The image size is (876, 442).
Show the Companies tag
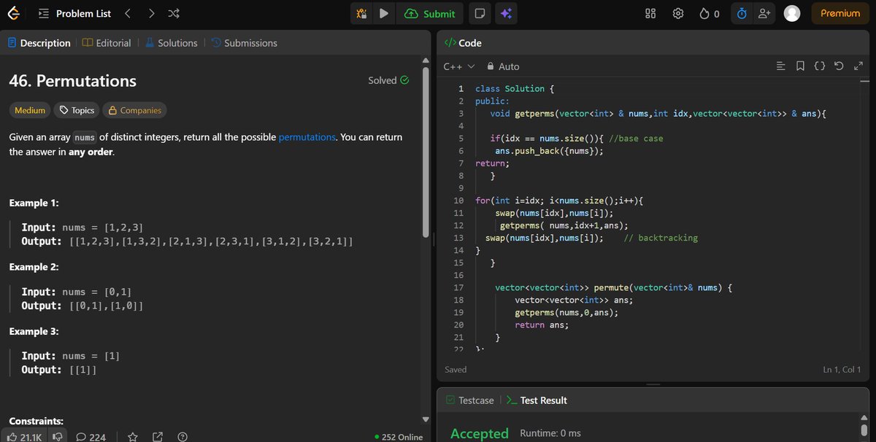(x=135, y=110)
